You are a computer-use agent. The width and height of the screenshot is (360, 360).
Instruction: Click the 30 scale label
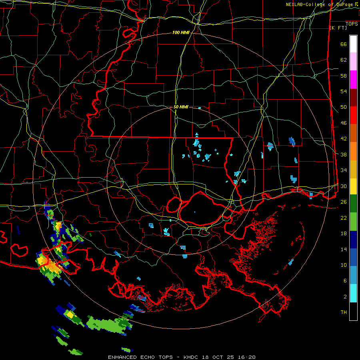344,186
